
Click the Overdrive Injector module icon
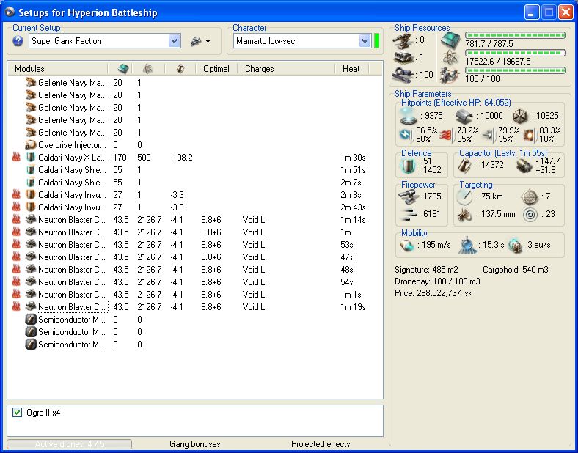pyautogui.click(x=31, y=145)
